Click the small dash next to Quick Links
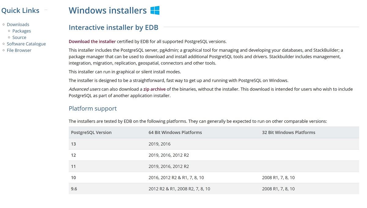 [46, 10]
